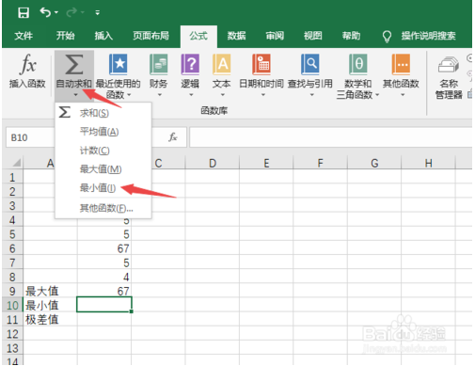Viewport: 475px width, 366px height.
Task: Switch to the 视图 ribbon tab
Action: [313, 36]
